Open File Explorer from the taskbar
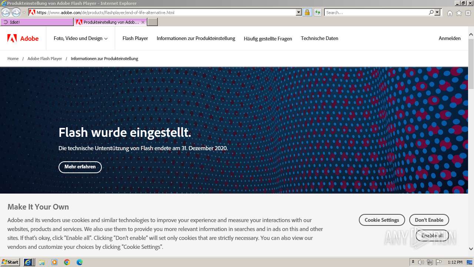 pos(42,262)
